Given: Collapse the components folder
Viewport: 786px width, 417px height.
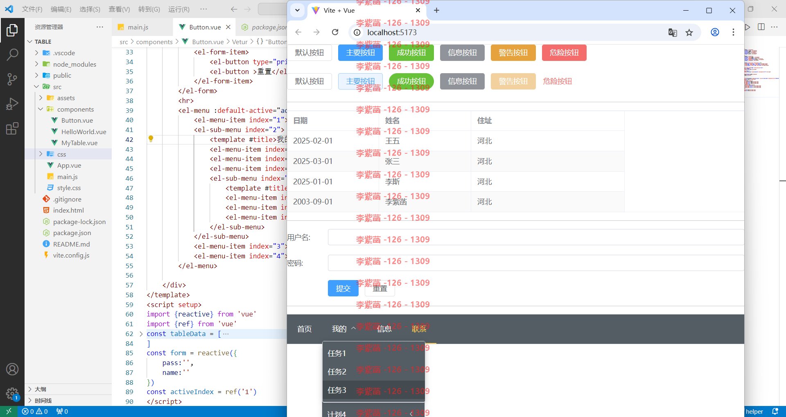Looking at the screenshot, I should coord(41,109).
